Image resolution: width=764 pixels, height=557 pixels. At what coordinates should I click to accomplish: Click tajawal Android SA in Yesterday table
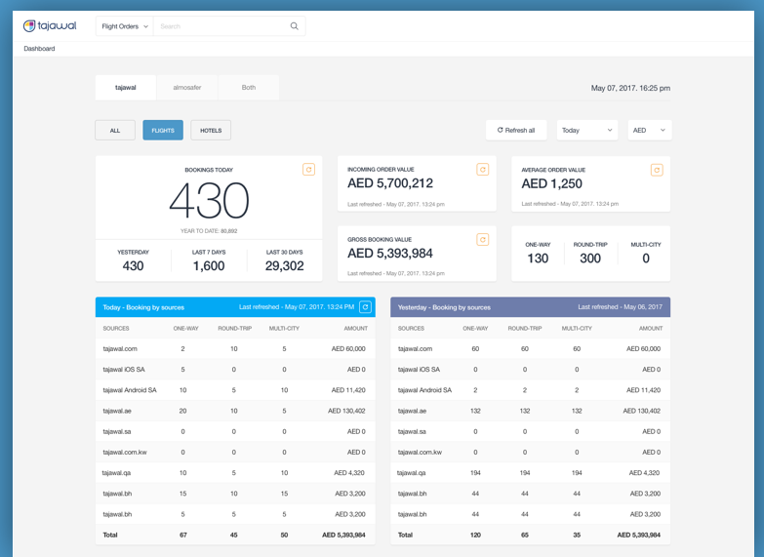(424, 390)
